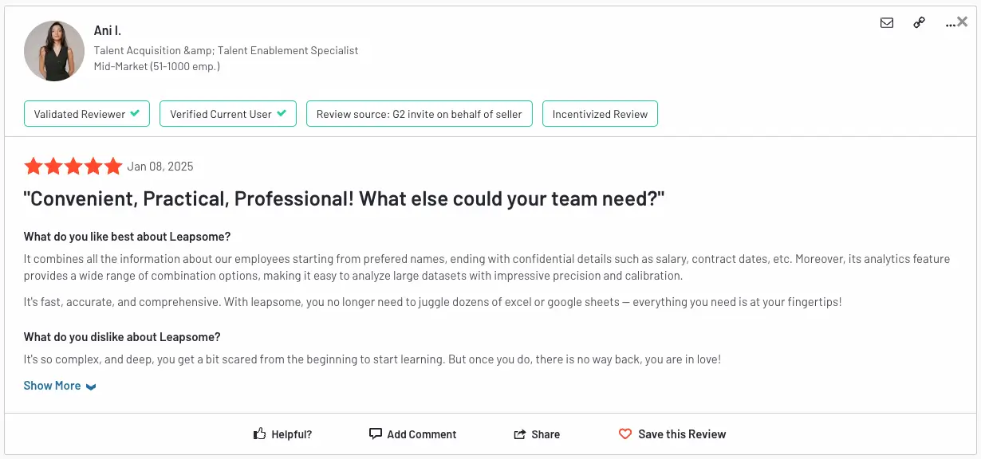Collapse the review card via the X

(963, 22)
